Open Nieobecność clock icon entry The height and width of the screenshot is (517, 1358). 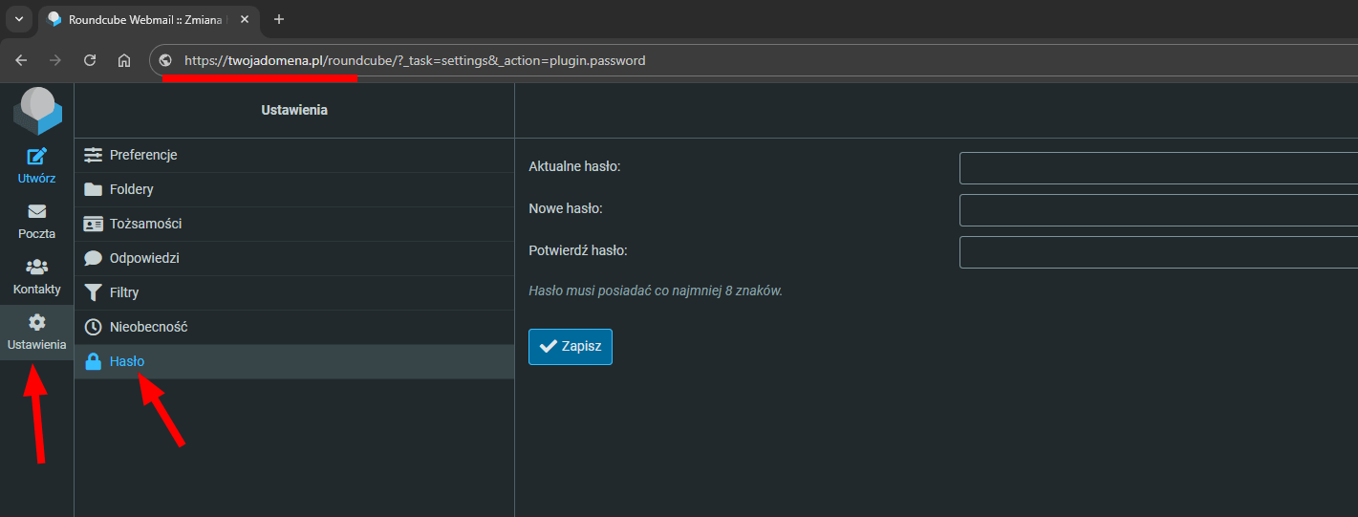coord(93,327)
